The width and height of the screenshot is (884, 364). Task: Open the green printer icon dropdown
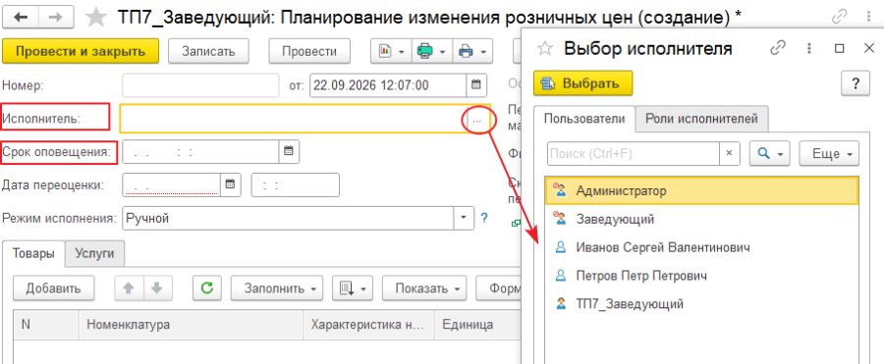pos(432,51)
